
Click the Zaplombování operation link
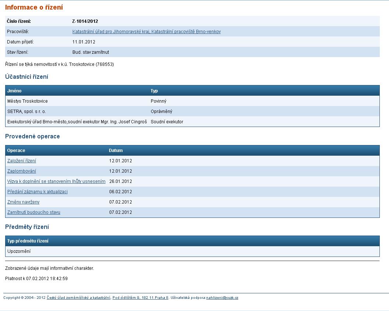pyautogui.click(x=22, y=171)
